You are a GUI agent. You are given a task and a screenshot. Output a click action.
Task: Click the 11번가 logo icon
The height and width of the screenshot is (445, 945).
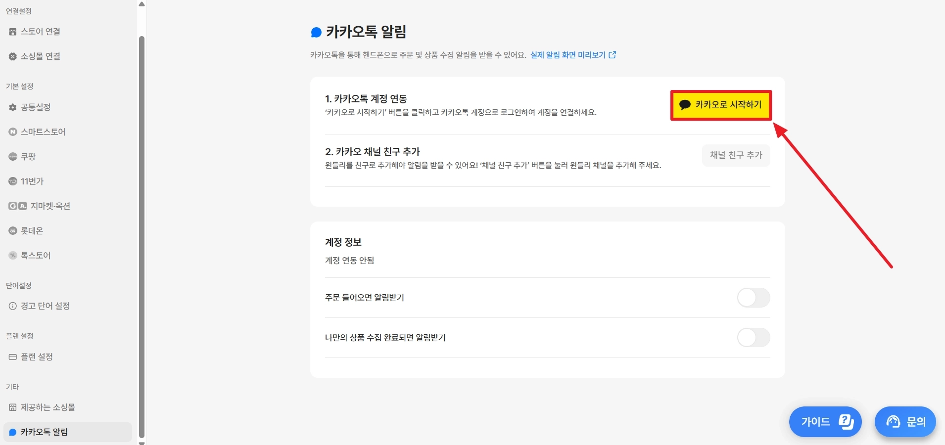pos(13,181)
